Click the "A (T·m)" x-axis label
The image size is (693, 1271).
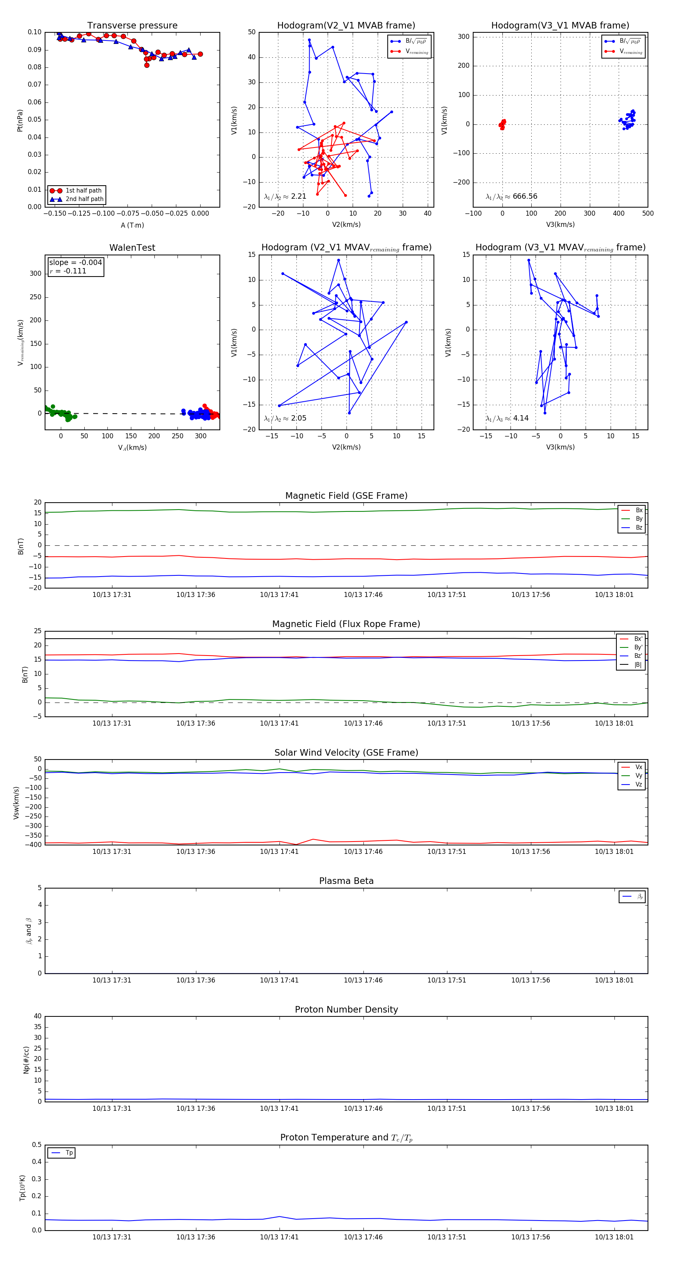tap(132, 225)
